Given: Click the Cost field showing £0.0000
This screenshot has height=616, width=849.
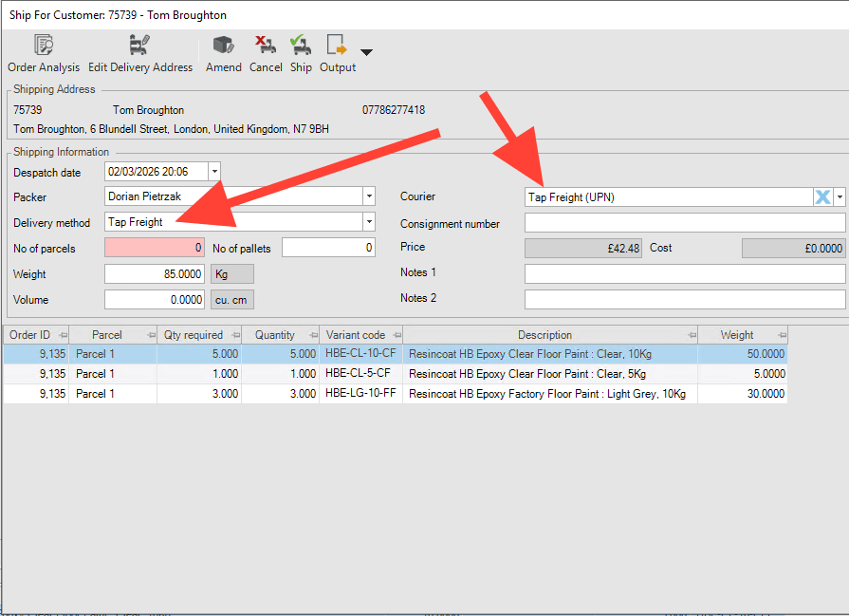Looking at the screenshot, I should (x=793, y=248).
